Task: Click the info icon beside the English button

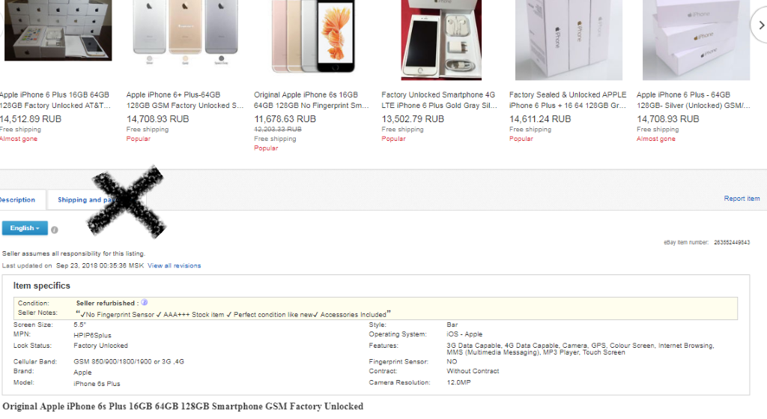Action: [x=55, y=229]
